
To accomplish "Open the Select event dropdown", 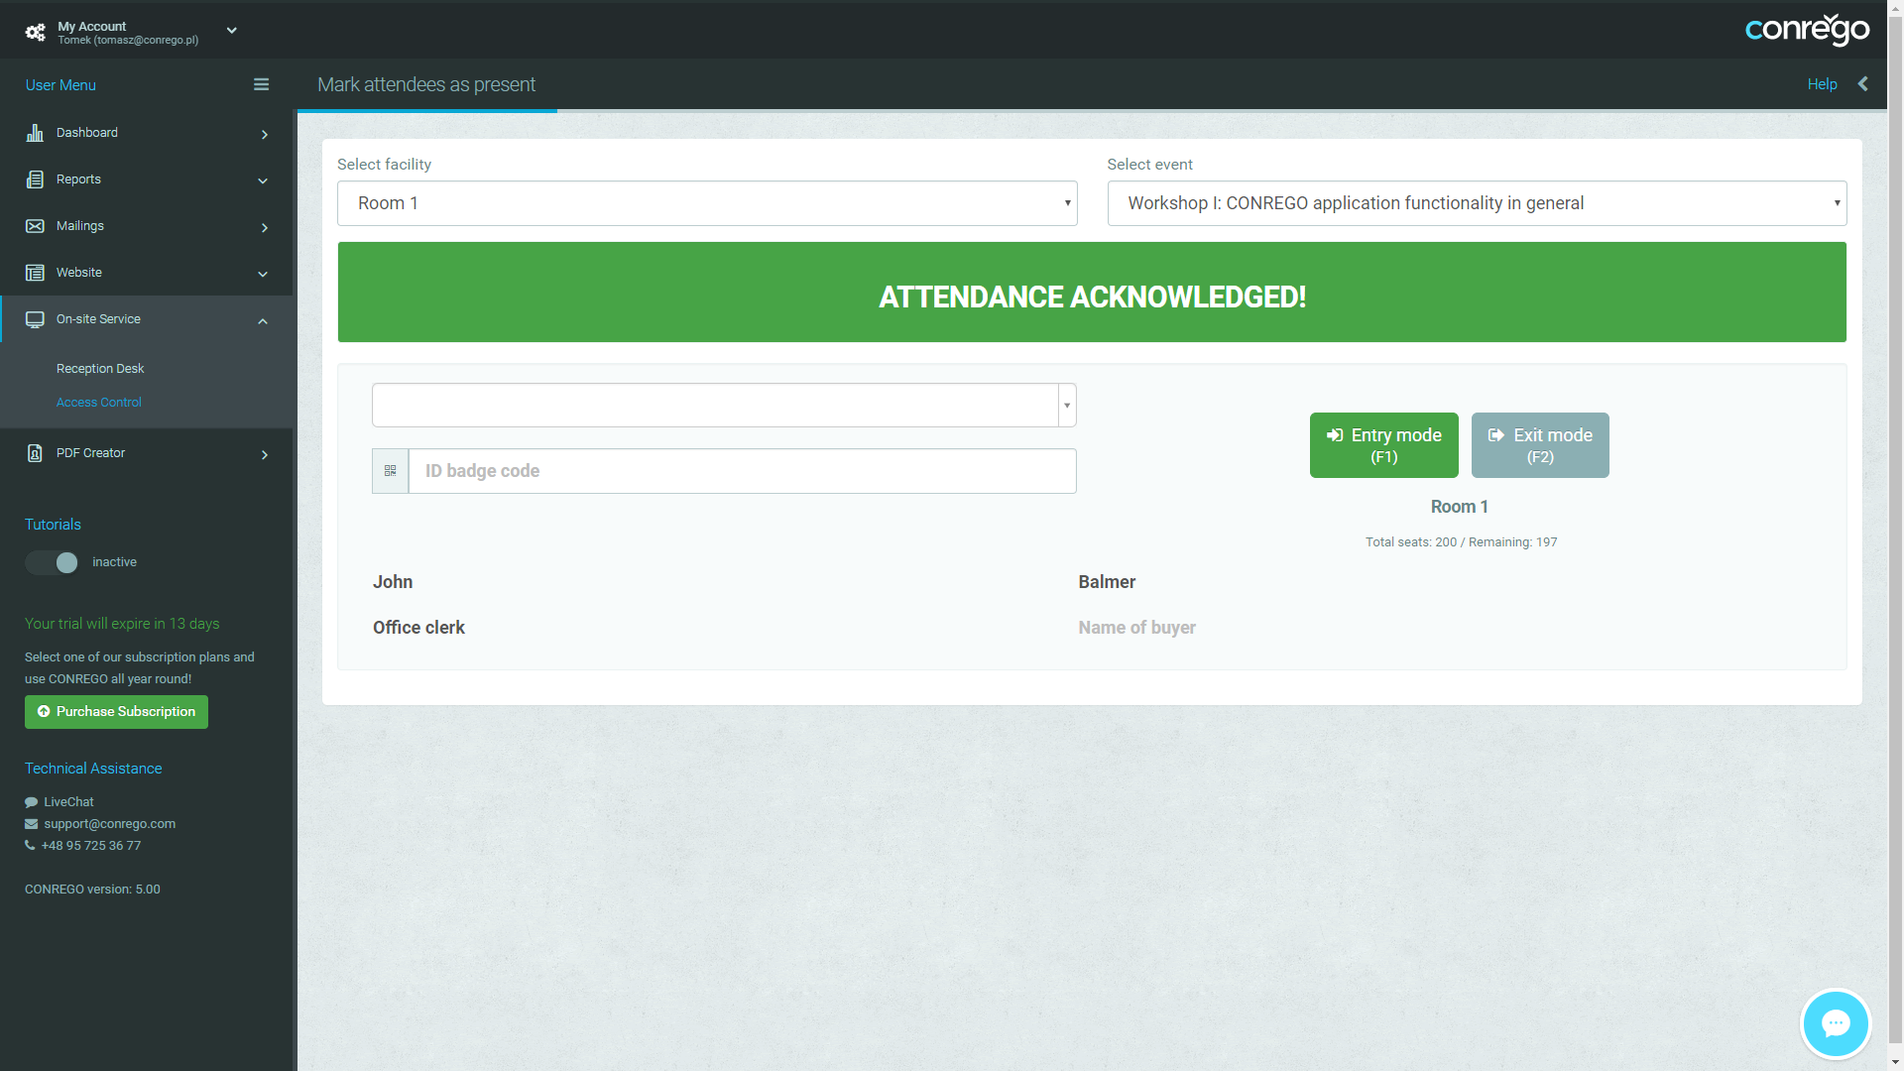I will coord(1476,203).
